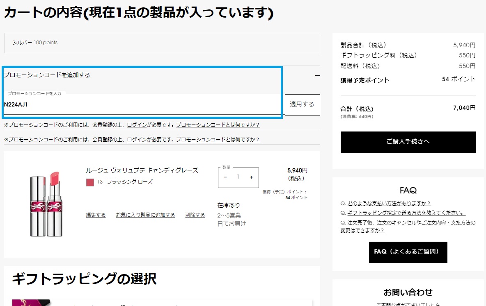The image size is (486, 306).
Task: Click プロモーションコードとは何ですか？ link just above product card
Action: coord(218,140)
